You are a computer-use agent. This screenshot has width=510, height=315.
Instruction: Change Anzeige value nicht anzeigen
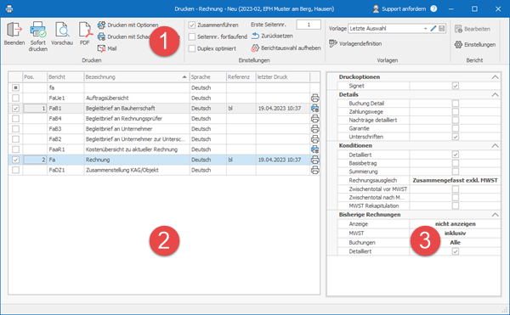point(455,224)
